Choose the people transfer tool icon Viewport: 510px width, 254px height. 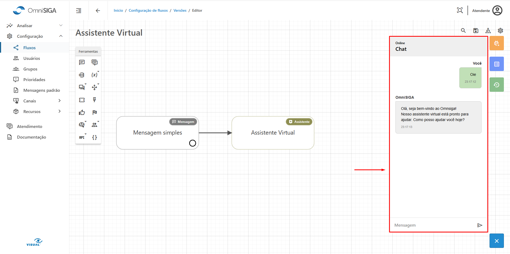point(95,125)
